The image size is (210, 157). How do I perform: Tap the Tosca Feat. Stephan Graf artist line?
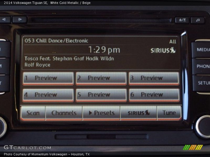69,58
